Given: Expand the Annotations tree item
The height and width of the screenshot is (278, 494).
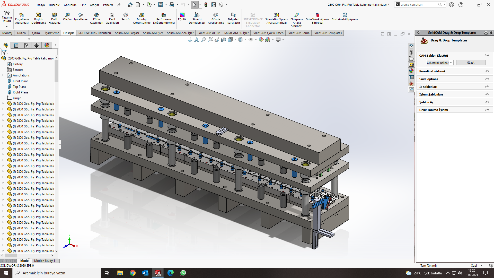Looking at the screenshot, I should click(3, 75).
